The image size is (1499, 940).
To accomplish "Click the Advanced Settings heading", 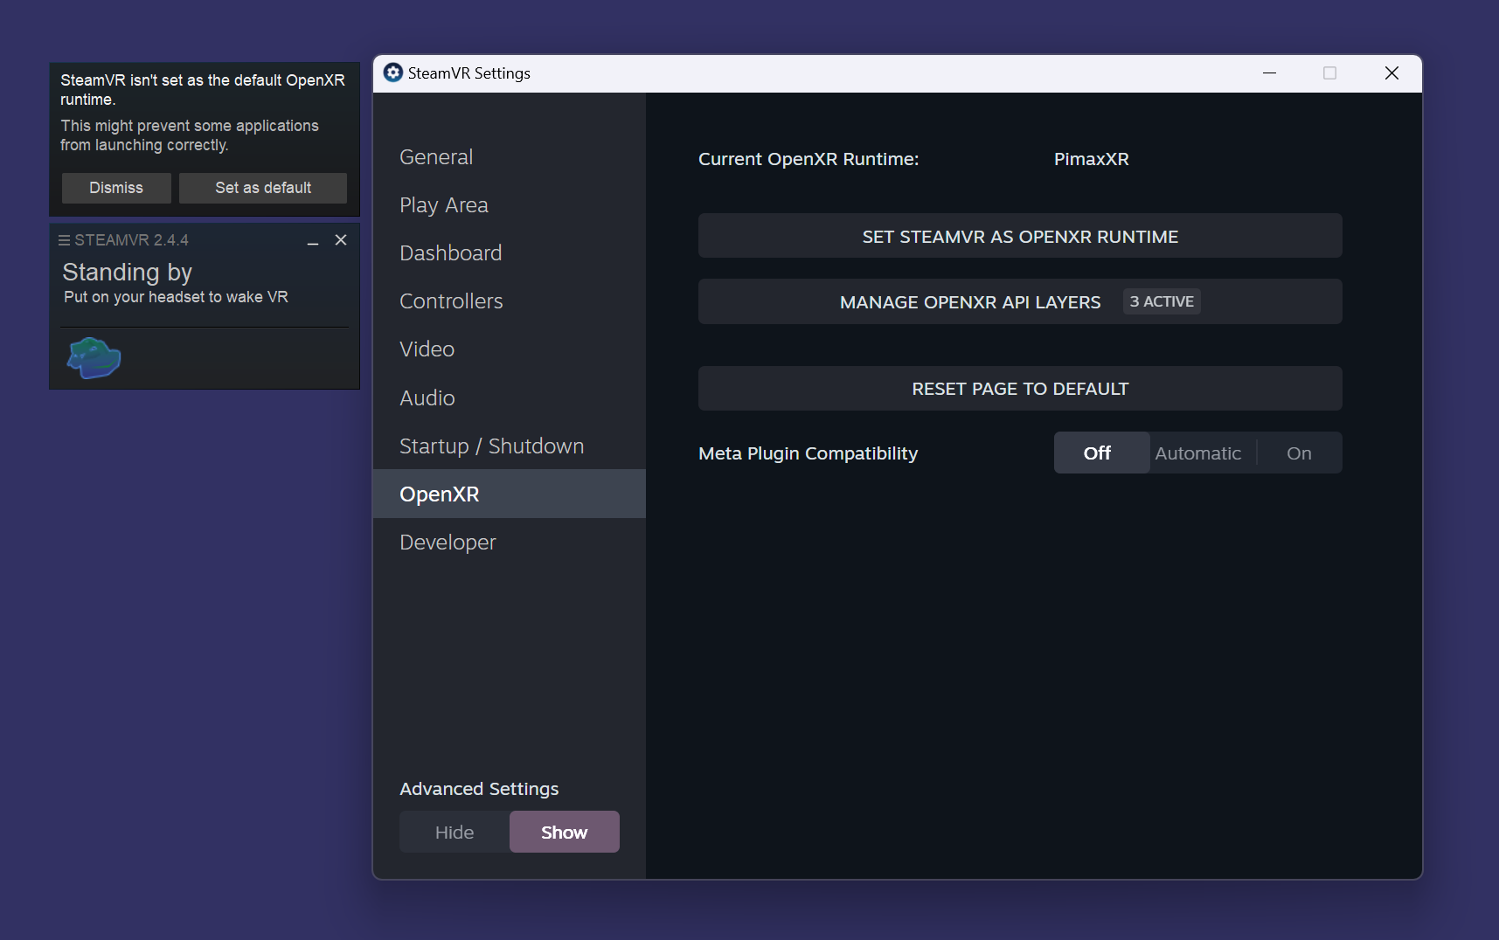I will click(479, 789).
